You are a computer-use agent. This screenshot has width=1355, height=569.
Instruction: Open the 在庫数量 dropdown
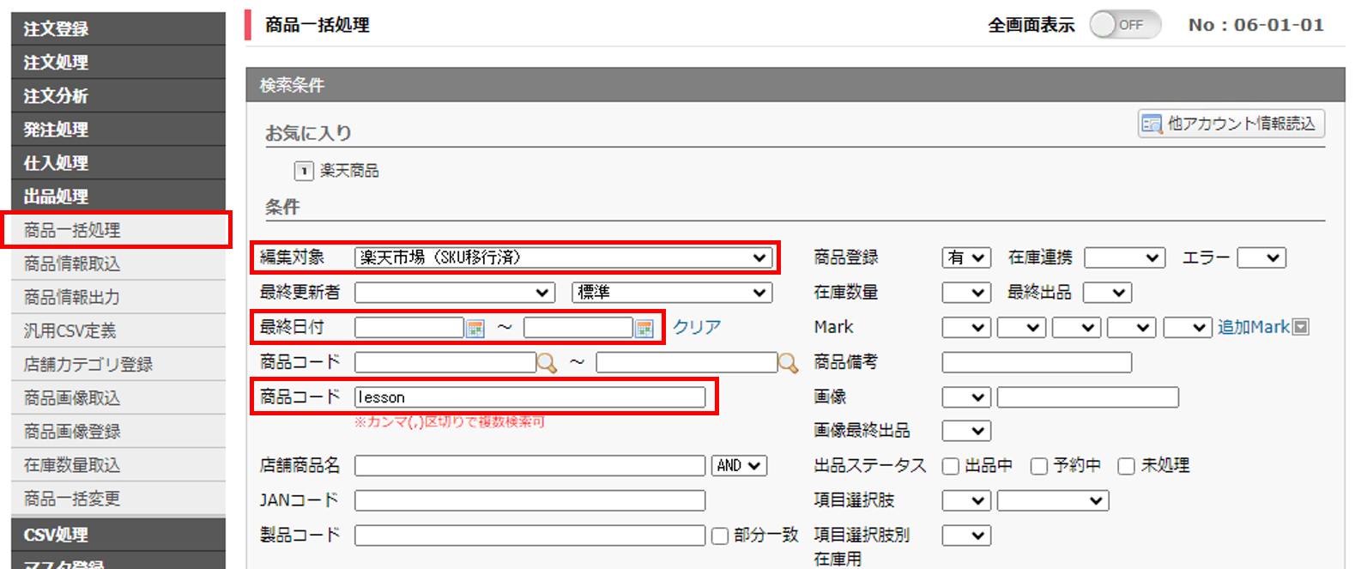pos(966,293)
